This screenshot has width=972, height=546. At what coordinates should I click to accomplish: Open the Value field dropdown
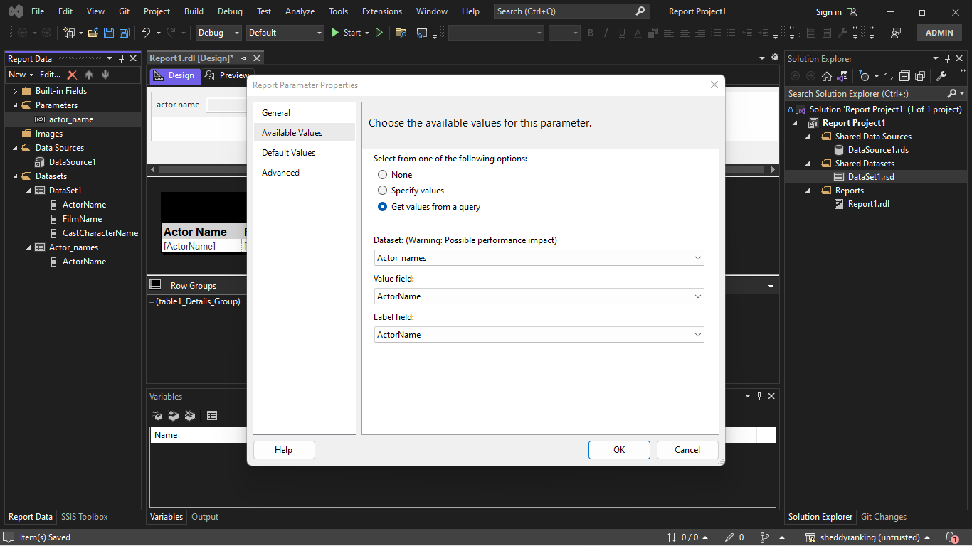click(x=697, y=296)
